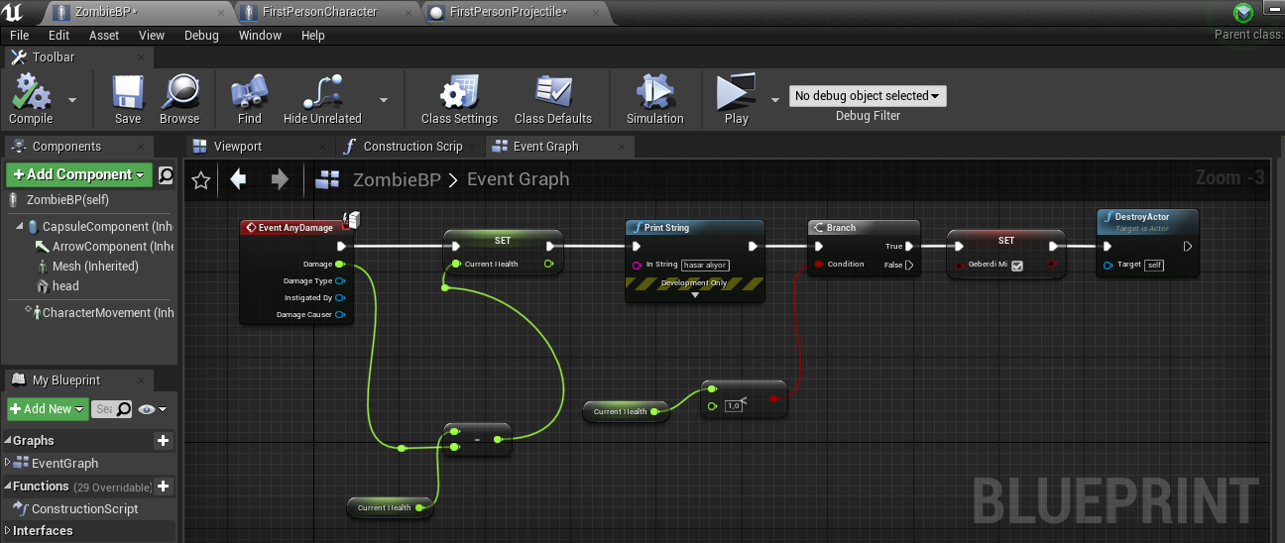Collapse the Graphs section
This screenshot has height=543, width=1285.
coord(8,441)
